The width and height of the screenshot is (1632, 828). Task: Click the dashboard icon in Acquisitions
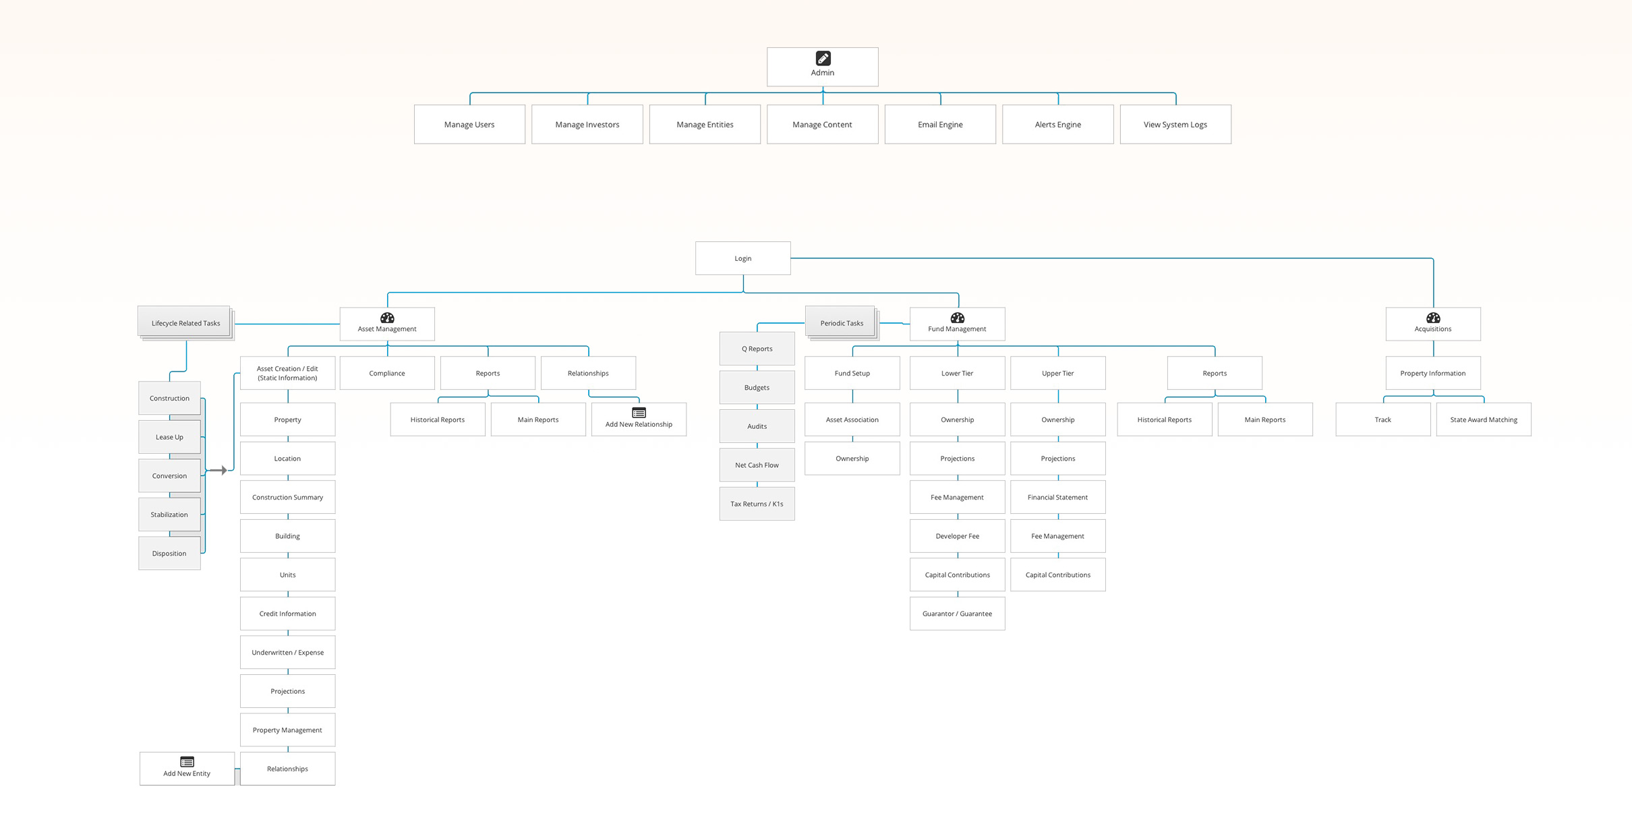(1432, 318)
